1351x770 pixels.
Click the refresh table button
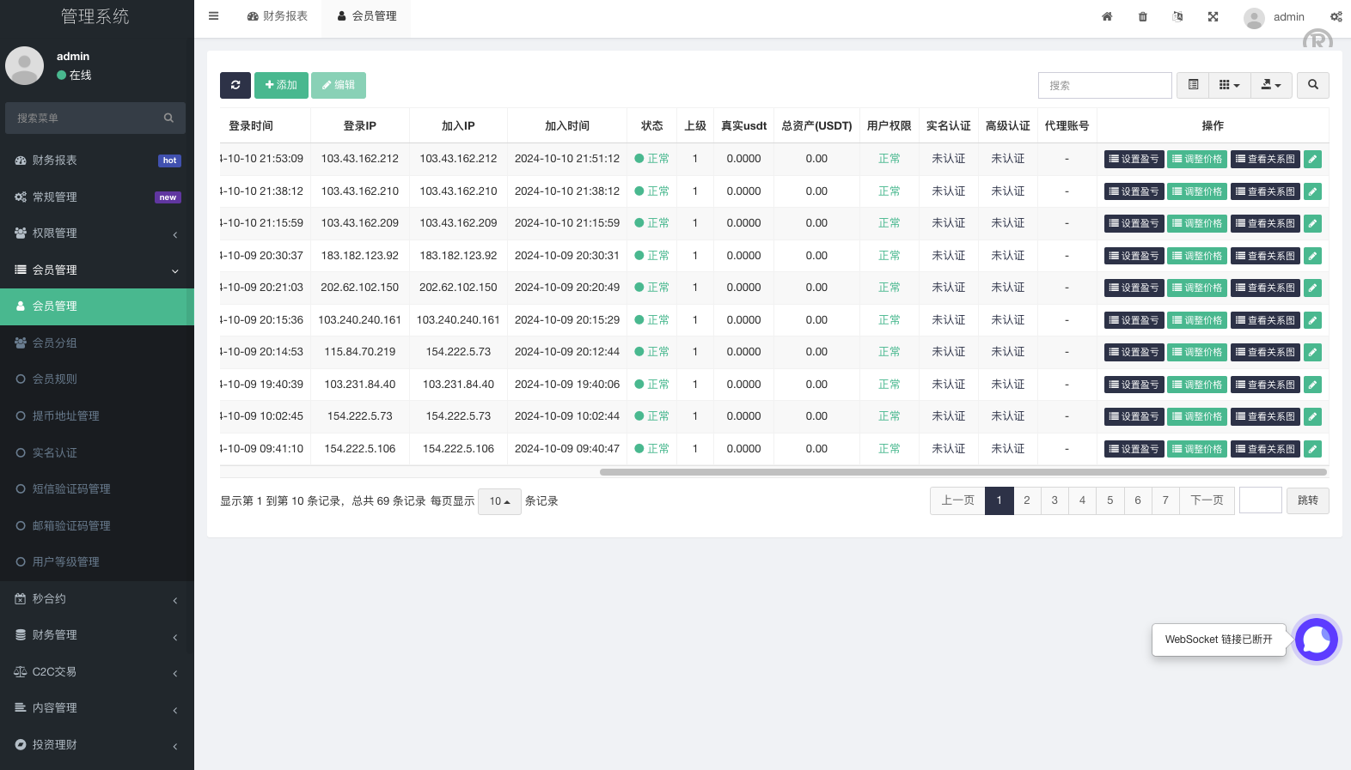[235, 85]
